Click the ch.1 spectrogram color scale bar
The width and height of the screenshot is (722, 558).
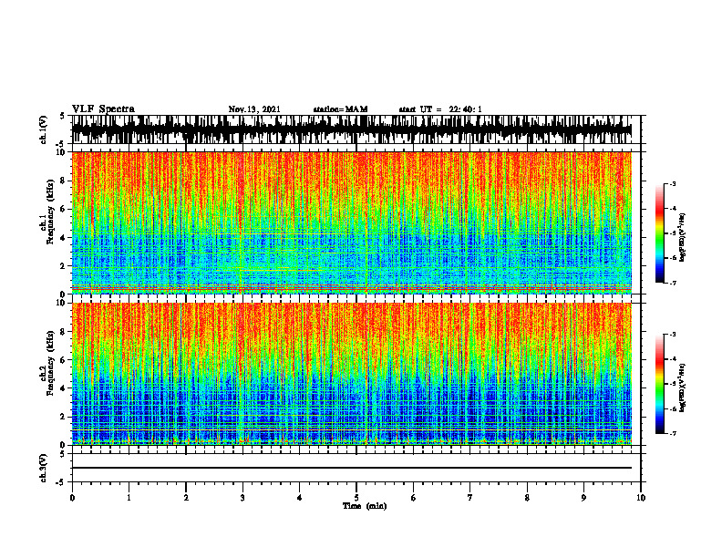pos(659,233)
